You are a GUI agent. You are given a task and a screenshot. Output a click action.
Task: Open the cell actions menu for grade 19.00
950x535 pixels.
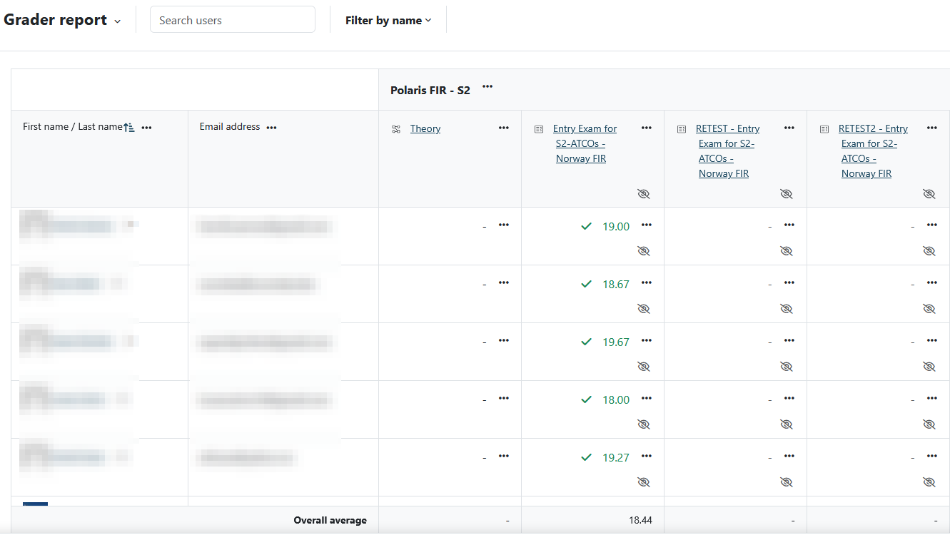[x=647, y=225]
